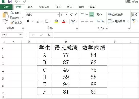139x99 pixels.
Task: Click the cell borders icon
Action: coord(47,21)
